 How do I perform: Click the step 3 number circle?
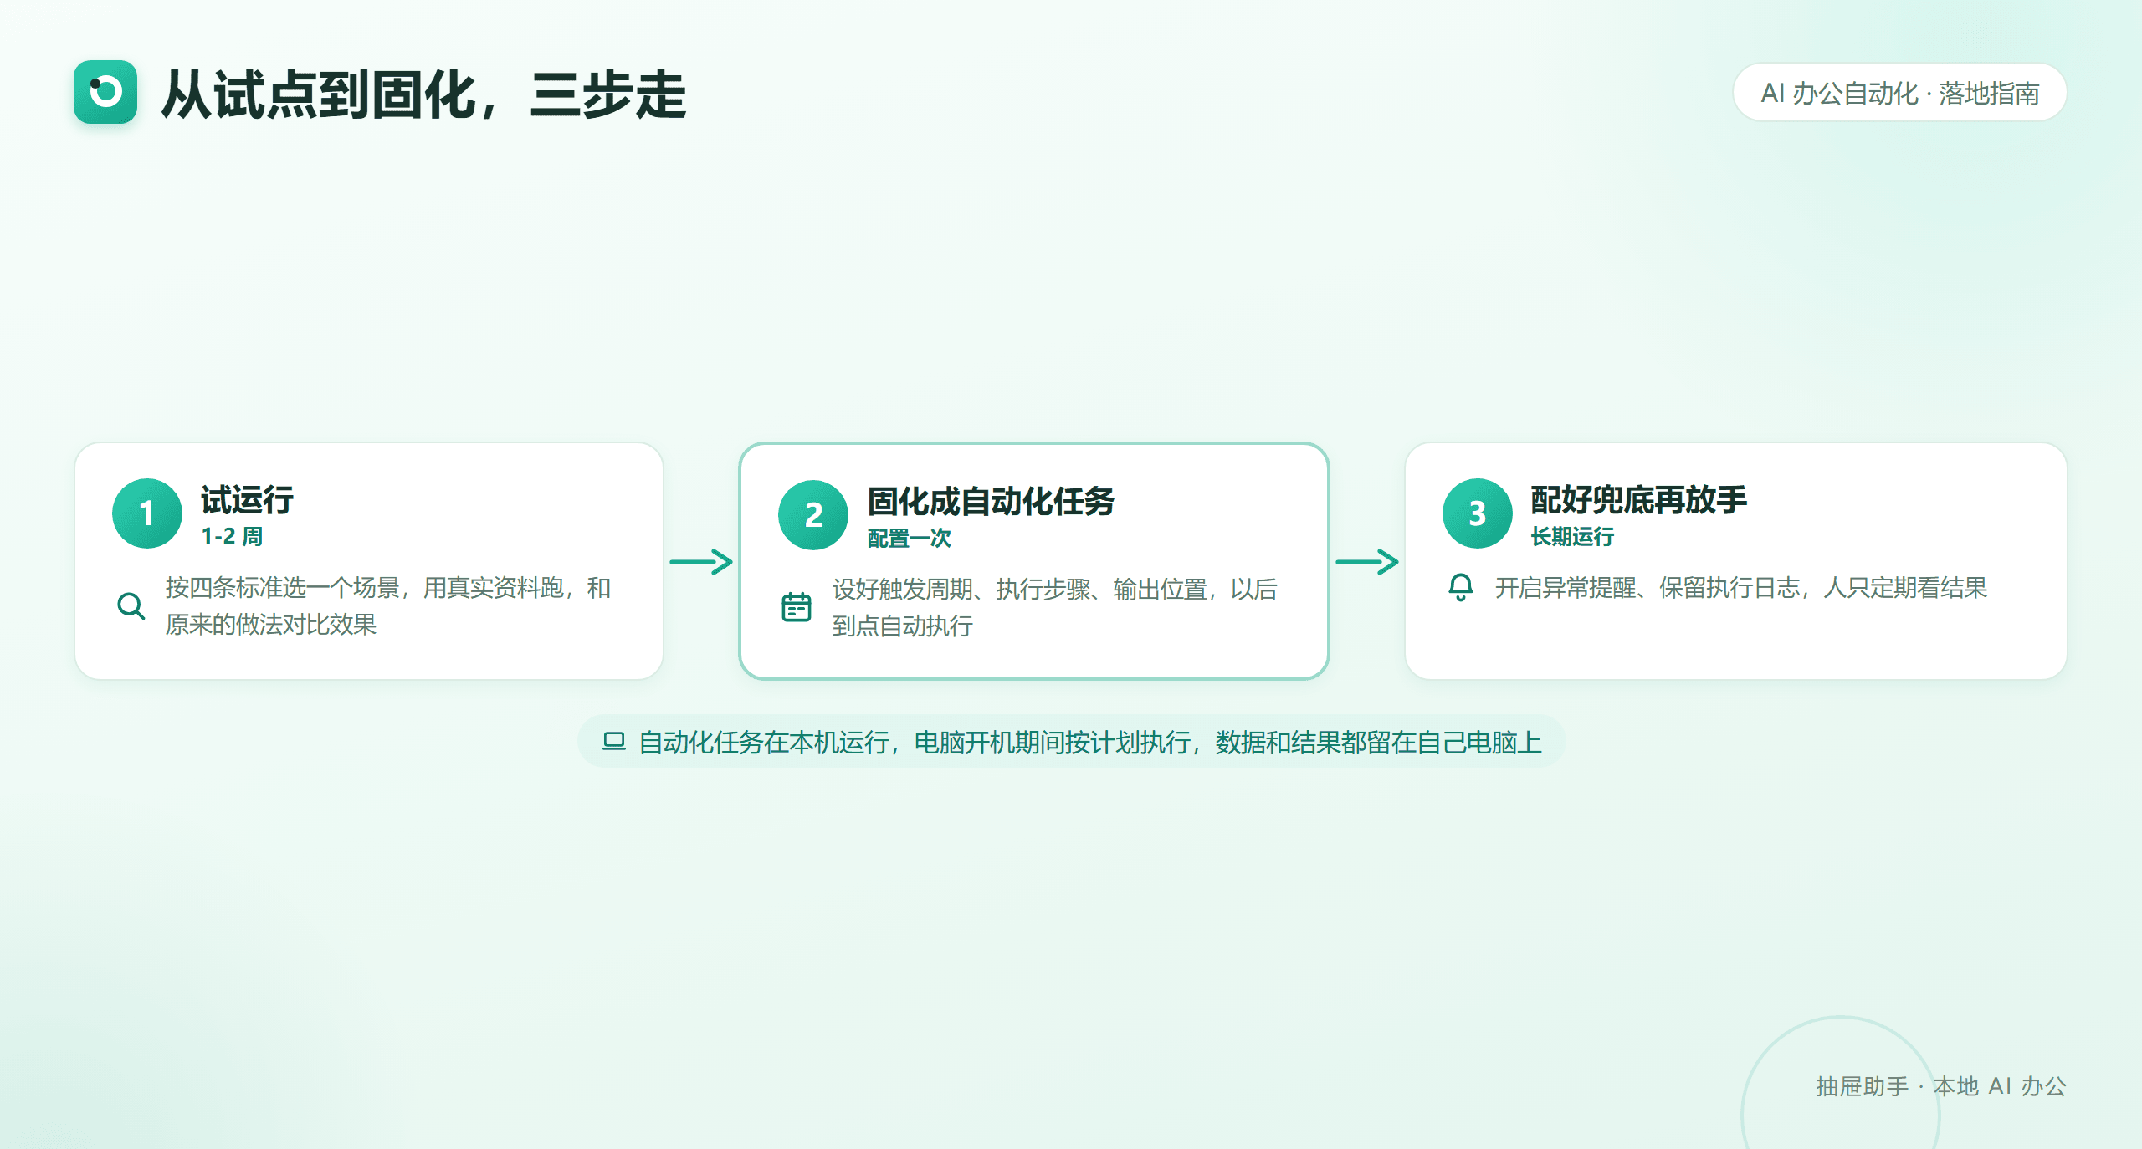(x=1478, y=513)
